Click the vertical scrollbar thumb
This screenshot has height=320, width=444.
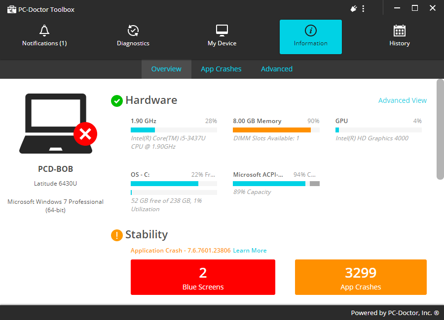coord(440,129)
